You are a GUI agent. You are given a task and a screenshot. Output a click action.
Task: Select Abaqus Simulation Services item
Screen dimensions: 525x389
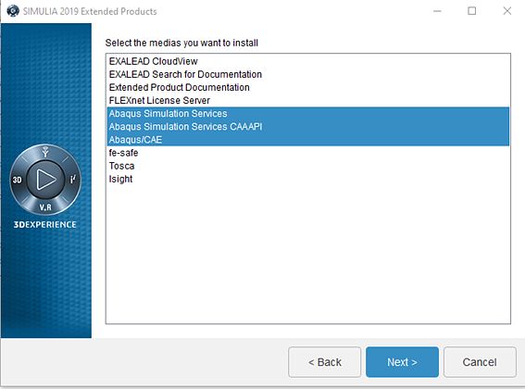click(x=308, y=114)
